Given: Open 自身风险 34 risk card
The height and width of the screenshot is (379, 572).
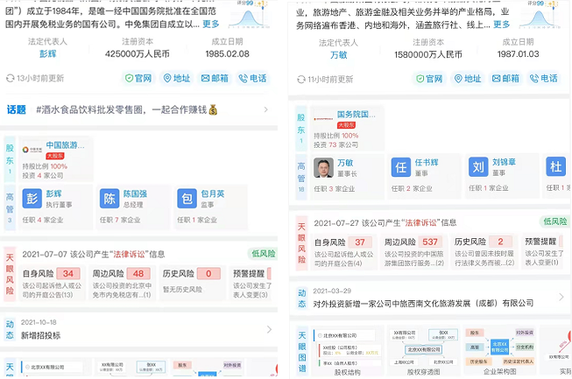Looking at the screenshot, I should click(x=52, y=284).
